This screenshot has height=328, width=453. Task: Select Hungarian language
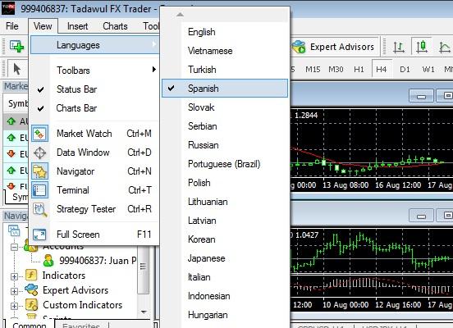tap(225, 315)
